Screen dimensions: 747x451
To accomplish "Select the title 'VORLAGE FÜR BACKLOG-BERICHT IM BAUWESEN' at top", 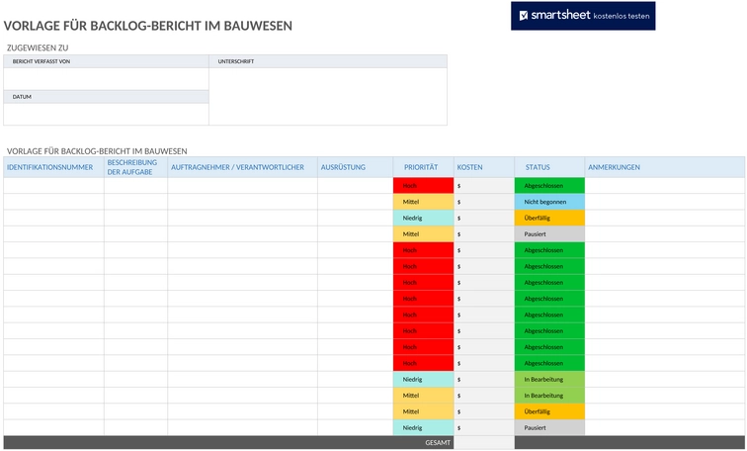I will pos(147,26).
